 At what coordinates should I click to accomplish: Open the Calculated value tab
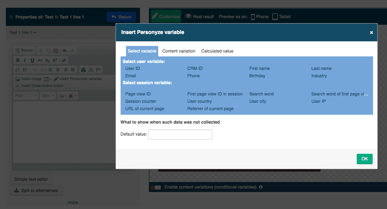point(217,51)
